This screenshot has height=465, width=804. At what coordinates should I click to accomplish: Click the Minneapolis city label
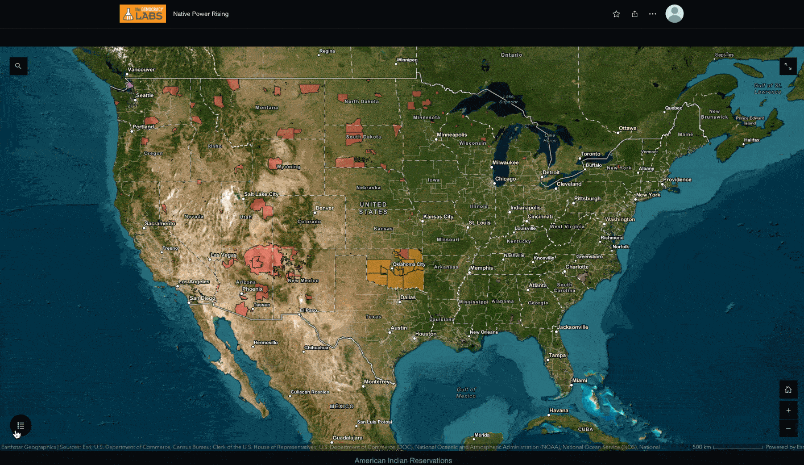452,135
